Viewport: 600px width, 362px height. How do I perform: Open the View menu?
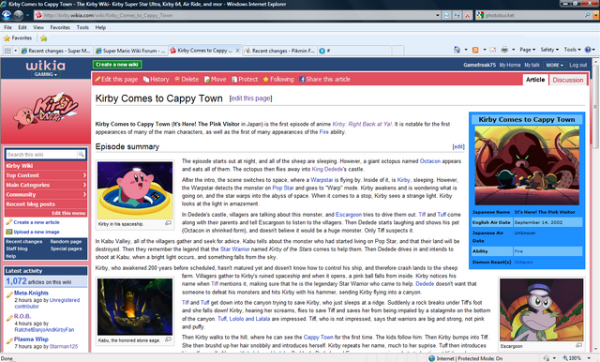tap(38, 27)
